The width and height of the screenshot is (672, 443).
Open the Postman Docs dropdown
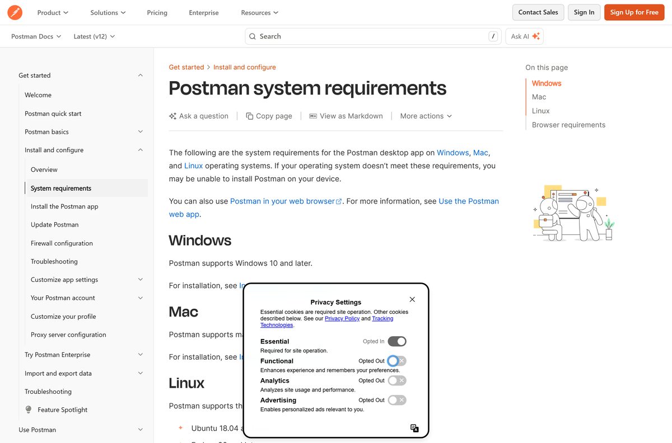tap(36, 36)
